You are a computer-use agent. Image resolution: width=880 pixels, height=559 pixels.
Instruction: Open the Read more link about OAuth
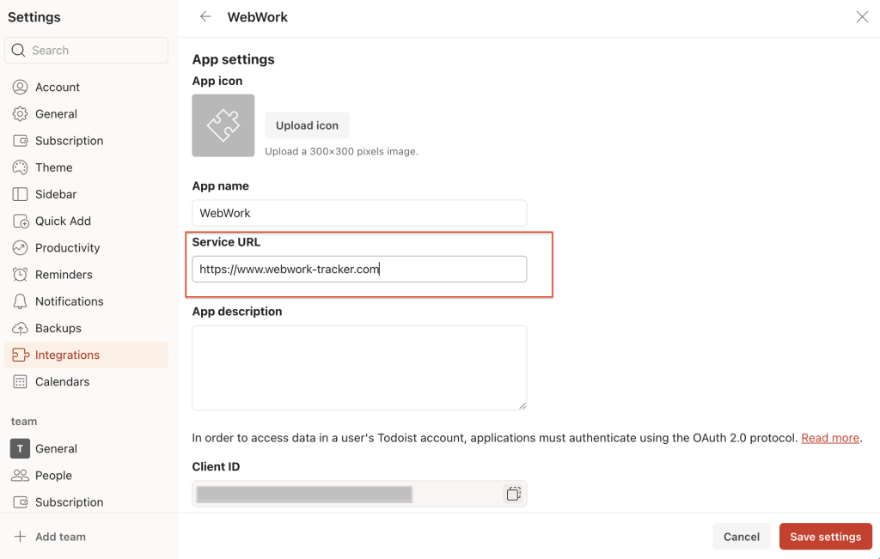click(x=830, y=438)
